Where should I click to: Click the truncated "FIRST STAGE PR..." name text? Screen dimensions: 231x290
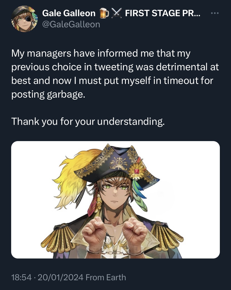[x=163, y=13]
